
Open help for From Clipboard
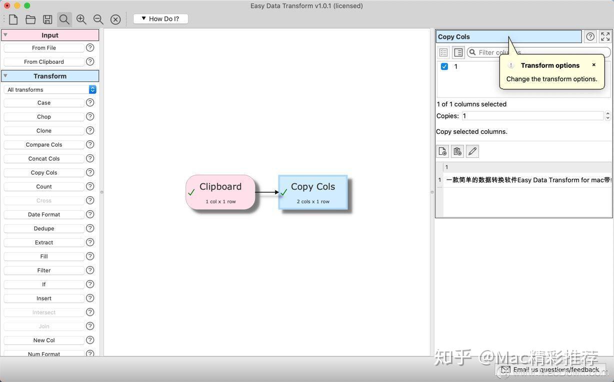click(x=90, y=61)
